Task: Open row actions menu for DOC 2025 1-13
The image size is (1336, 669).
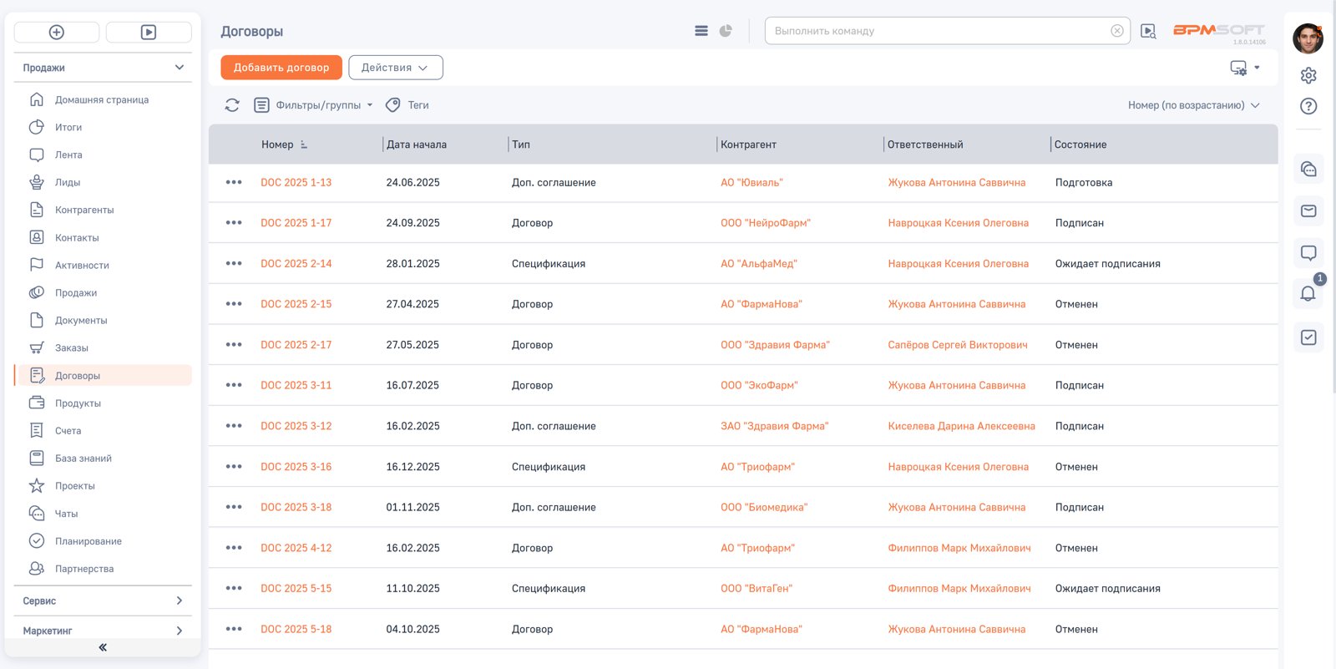Action: (x=234, y=182)
